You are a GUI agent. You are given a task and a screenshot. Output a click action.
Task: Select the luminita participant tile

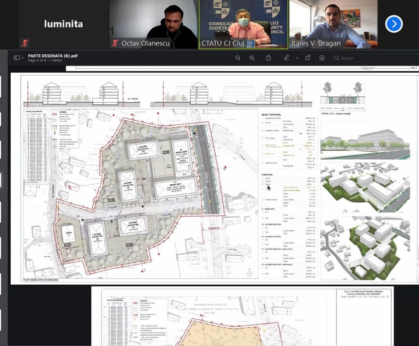[x=63, y=24]
